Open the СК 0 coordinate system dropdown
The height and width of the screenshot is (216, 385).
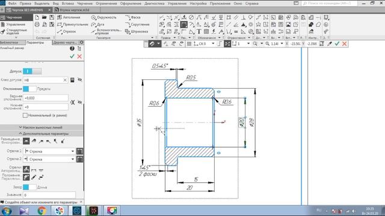click(213, 44)
